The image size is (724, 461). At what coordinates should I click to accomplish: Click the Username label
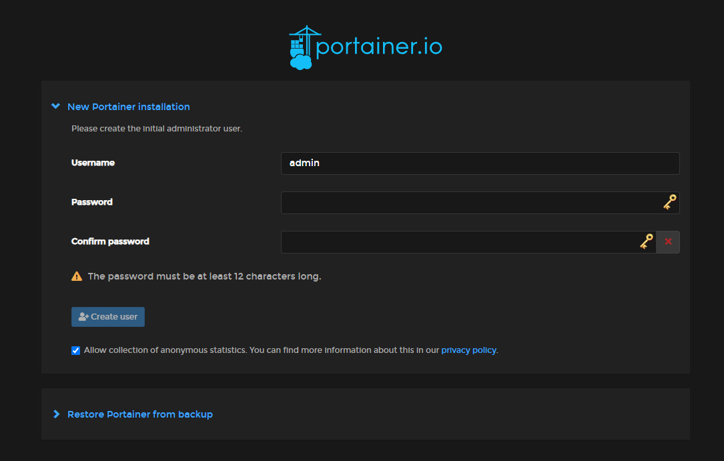click(93, 163)
